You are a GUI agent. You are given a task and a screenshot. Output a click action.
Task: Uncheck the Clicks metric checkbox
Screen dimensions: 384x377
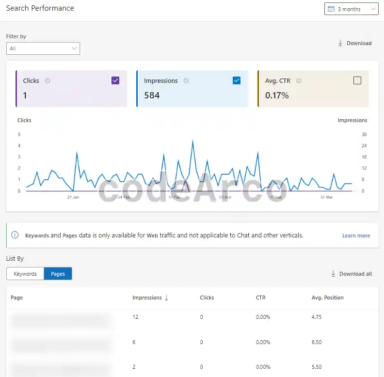[115, 80]
